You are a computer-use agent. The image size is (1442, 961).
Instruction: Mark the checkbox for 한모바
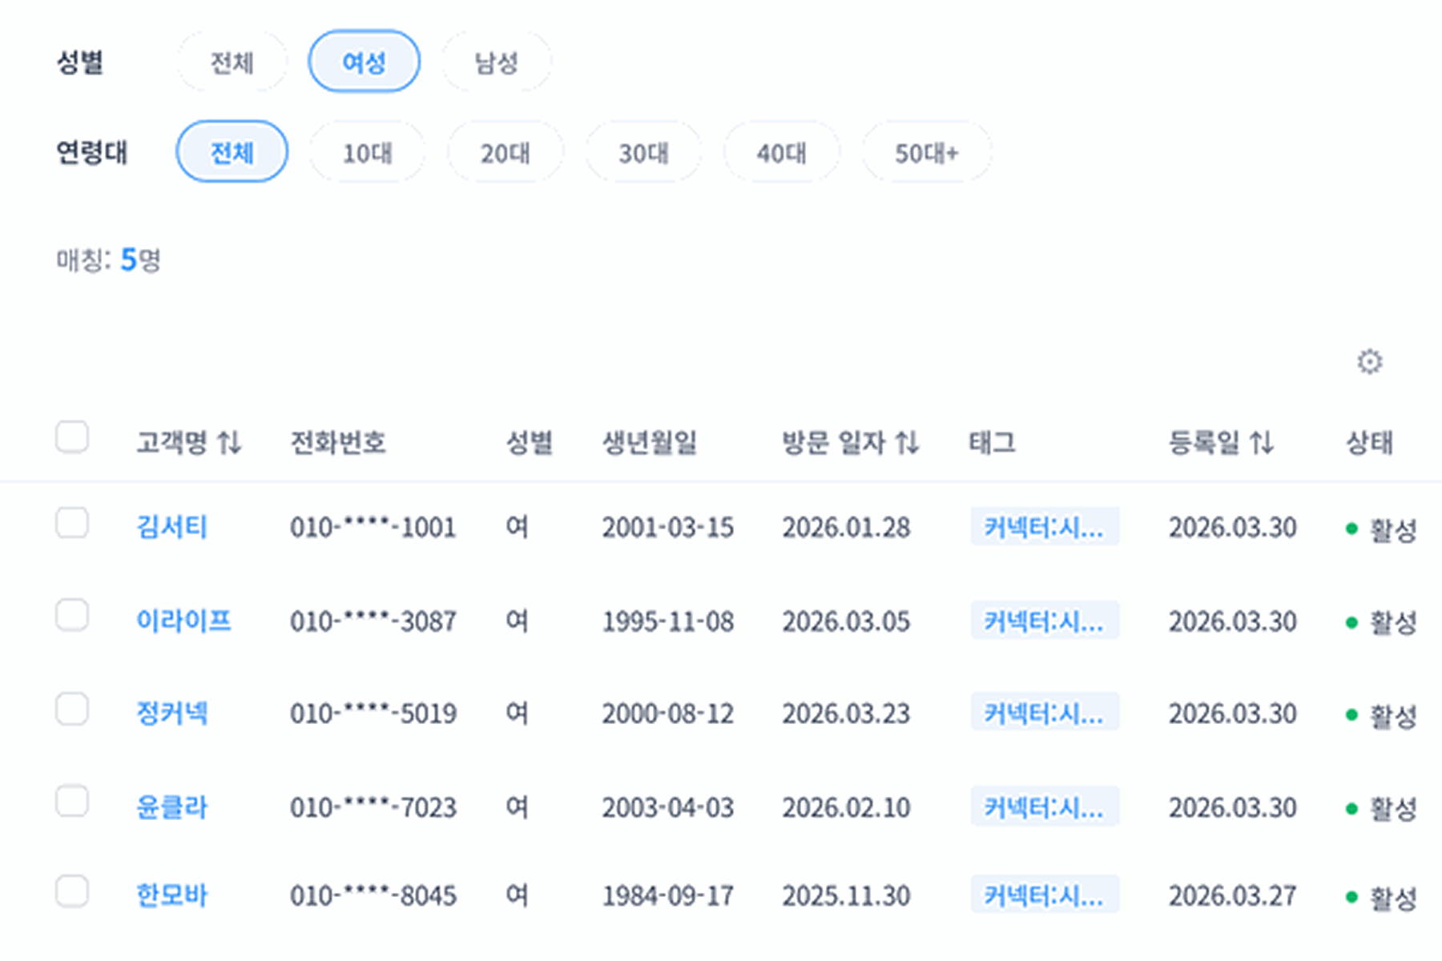click(x=72, y=891)
